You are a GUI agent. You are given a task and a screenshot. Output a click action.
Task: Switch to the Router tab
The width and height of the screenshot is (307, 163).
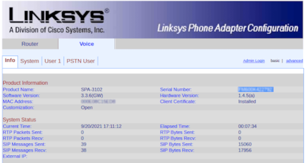[x=30, y=44]
